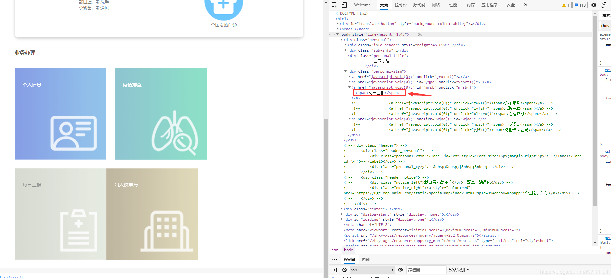611x278 pixels.
Task: Expand the div class center node
Action: pos(342,209)
